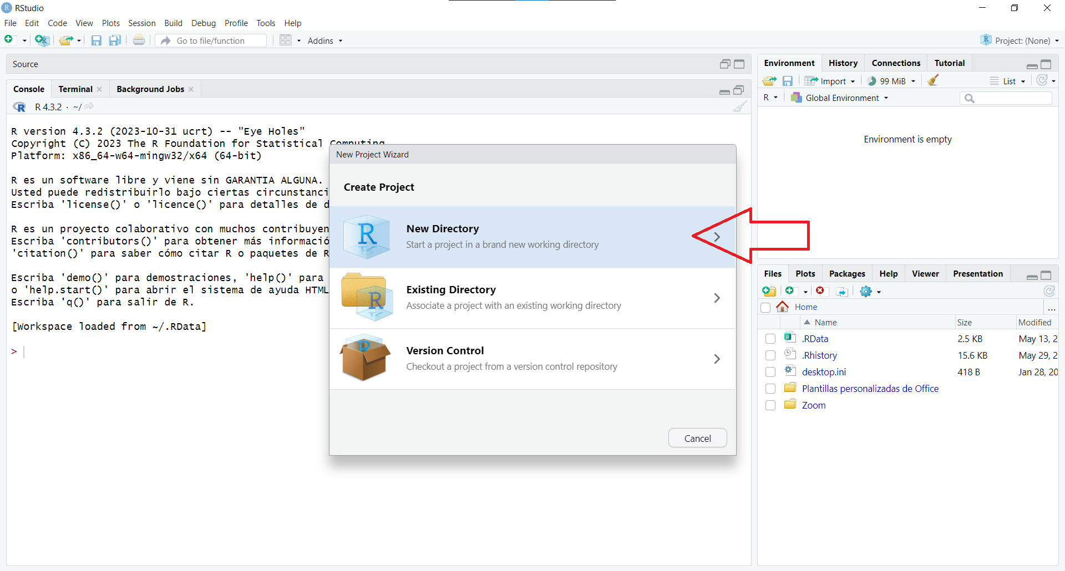Screen dimensions: 1065x571
Task: Clear the environment with the broom icon
Action: click(x=933, y=80)
